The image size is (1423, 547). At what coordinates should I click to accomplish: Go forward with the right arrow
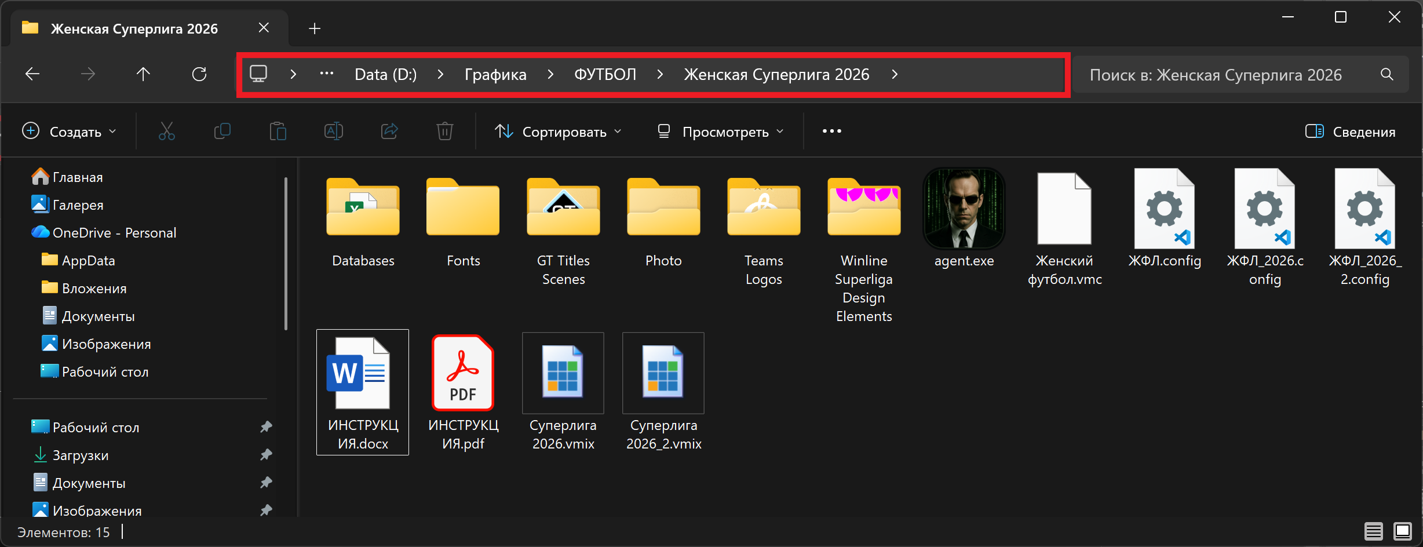coord(88,74)
